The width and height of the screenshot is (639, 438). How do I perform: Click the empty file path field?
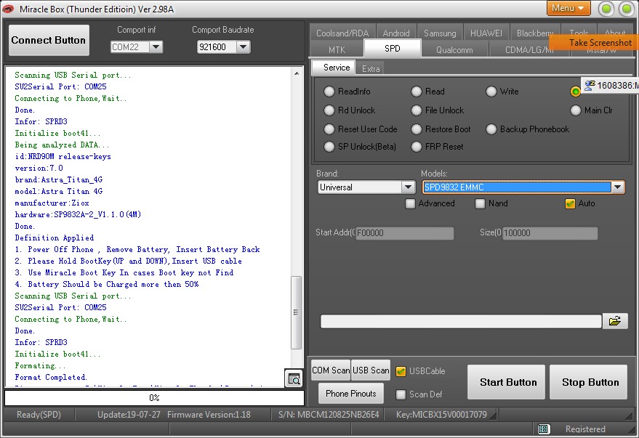[x=461, y=321]
